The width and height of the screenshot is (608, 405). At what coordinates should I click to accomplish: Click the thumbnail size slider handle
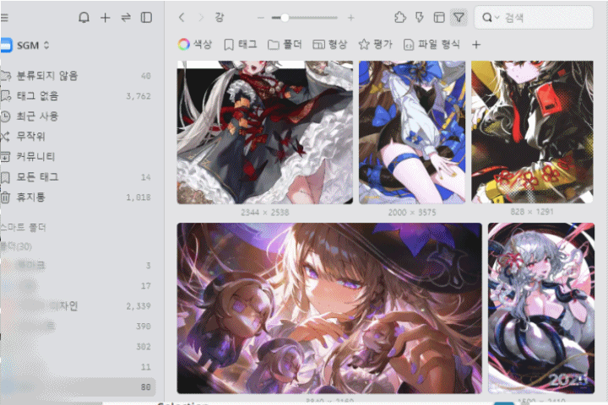(x=285, y=18)
